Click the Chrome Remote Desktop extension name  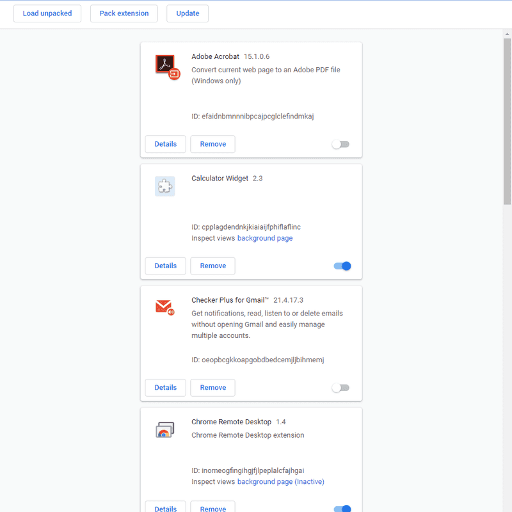pyautogui.click(x=231, y=422)
